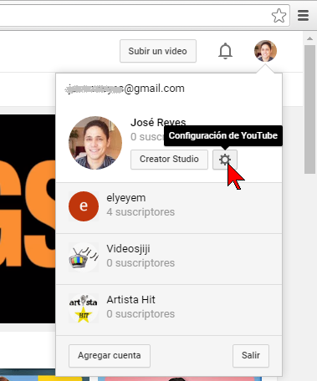Image resolution: width=317 pixels, height=381 pixels.
Task: Open Creator Studio
Action: pyautogui.click(x=169, y=160)
